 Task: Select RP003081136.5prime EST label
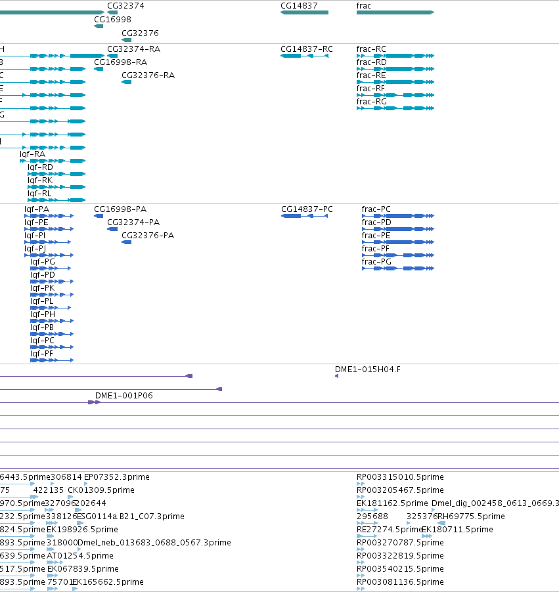[x=400, y=581]
